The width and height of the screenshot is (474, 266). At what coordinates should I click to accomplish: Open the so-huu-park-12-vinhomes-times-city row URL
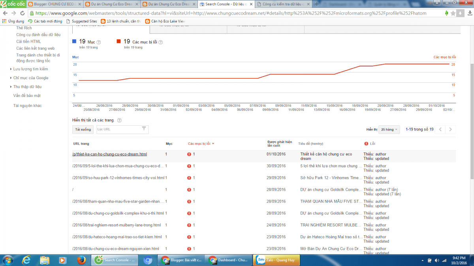[118, 178]
